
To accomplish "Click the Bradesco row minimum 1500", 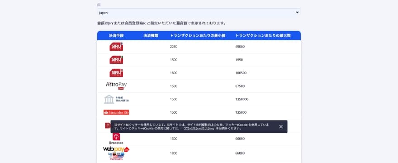I will (174, 139).
